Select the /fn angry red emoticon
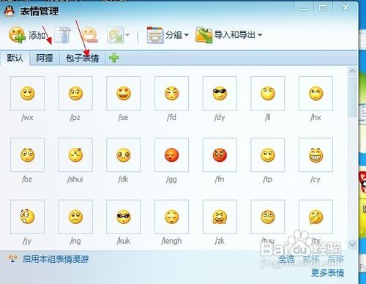366x284 pixels. tap(220, 155)
